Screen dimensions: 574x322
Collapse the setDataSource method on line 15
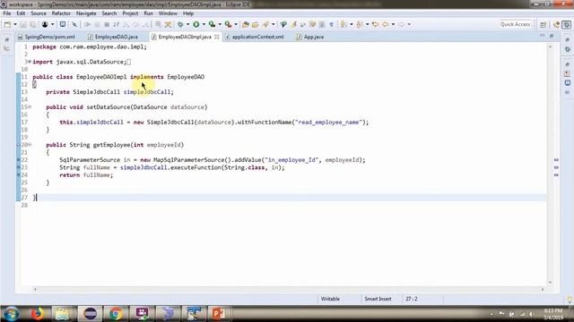click(x=30, y=107)
